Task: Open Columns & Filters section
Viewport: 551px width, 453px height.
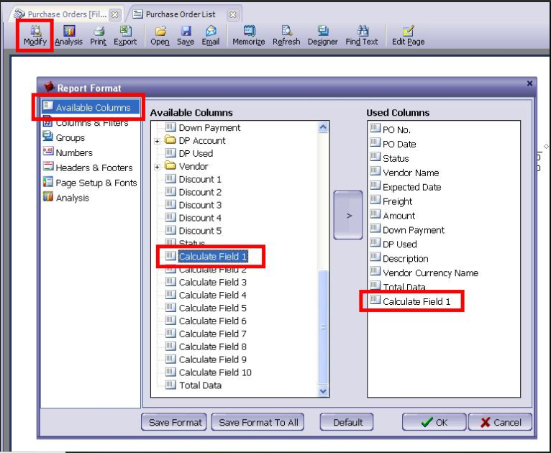Action: click(91, 122)
